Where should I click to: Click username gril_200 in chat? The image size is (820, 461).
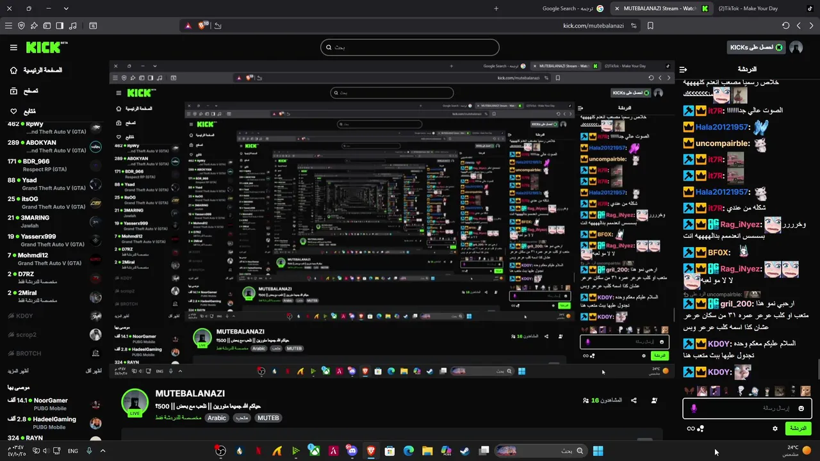(x=736, y=303)
